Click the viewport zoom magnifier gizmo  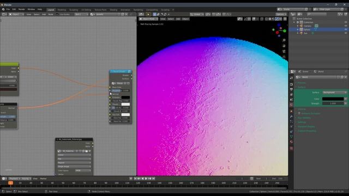[284, 40]
